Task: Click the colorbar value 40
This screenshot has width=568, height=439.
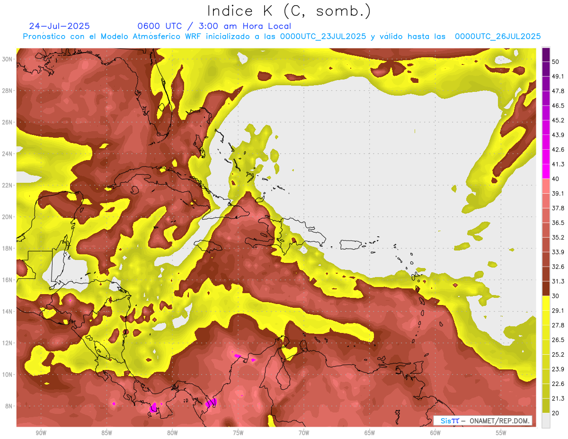Action: pyautogui.click(x=556, y=179)
